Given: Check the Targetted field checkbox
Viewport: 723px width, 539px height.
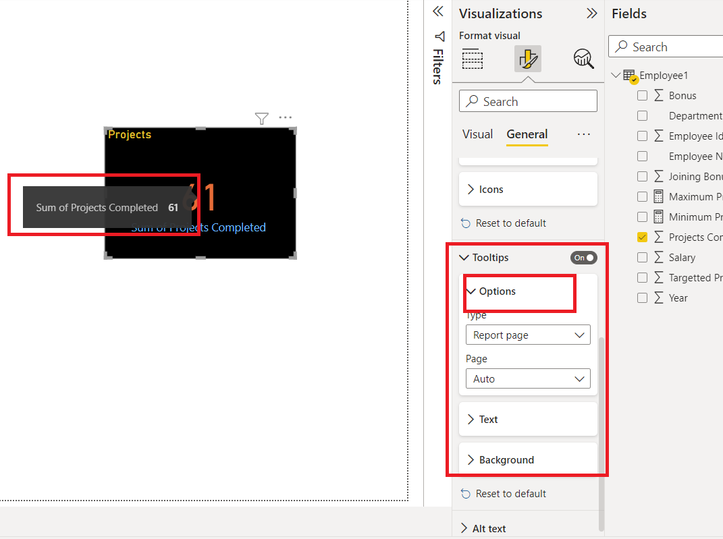Looking at the screenshot, I should click(x=642, y=278).
